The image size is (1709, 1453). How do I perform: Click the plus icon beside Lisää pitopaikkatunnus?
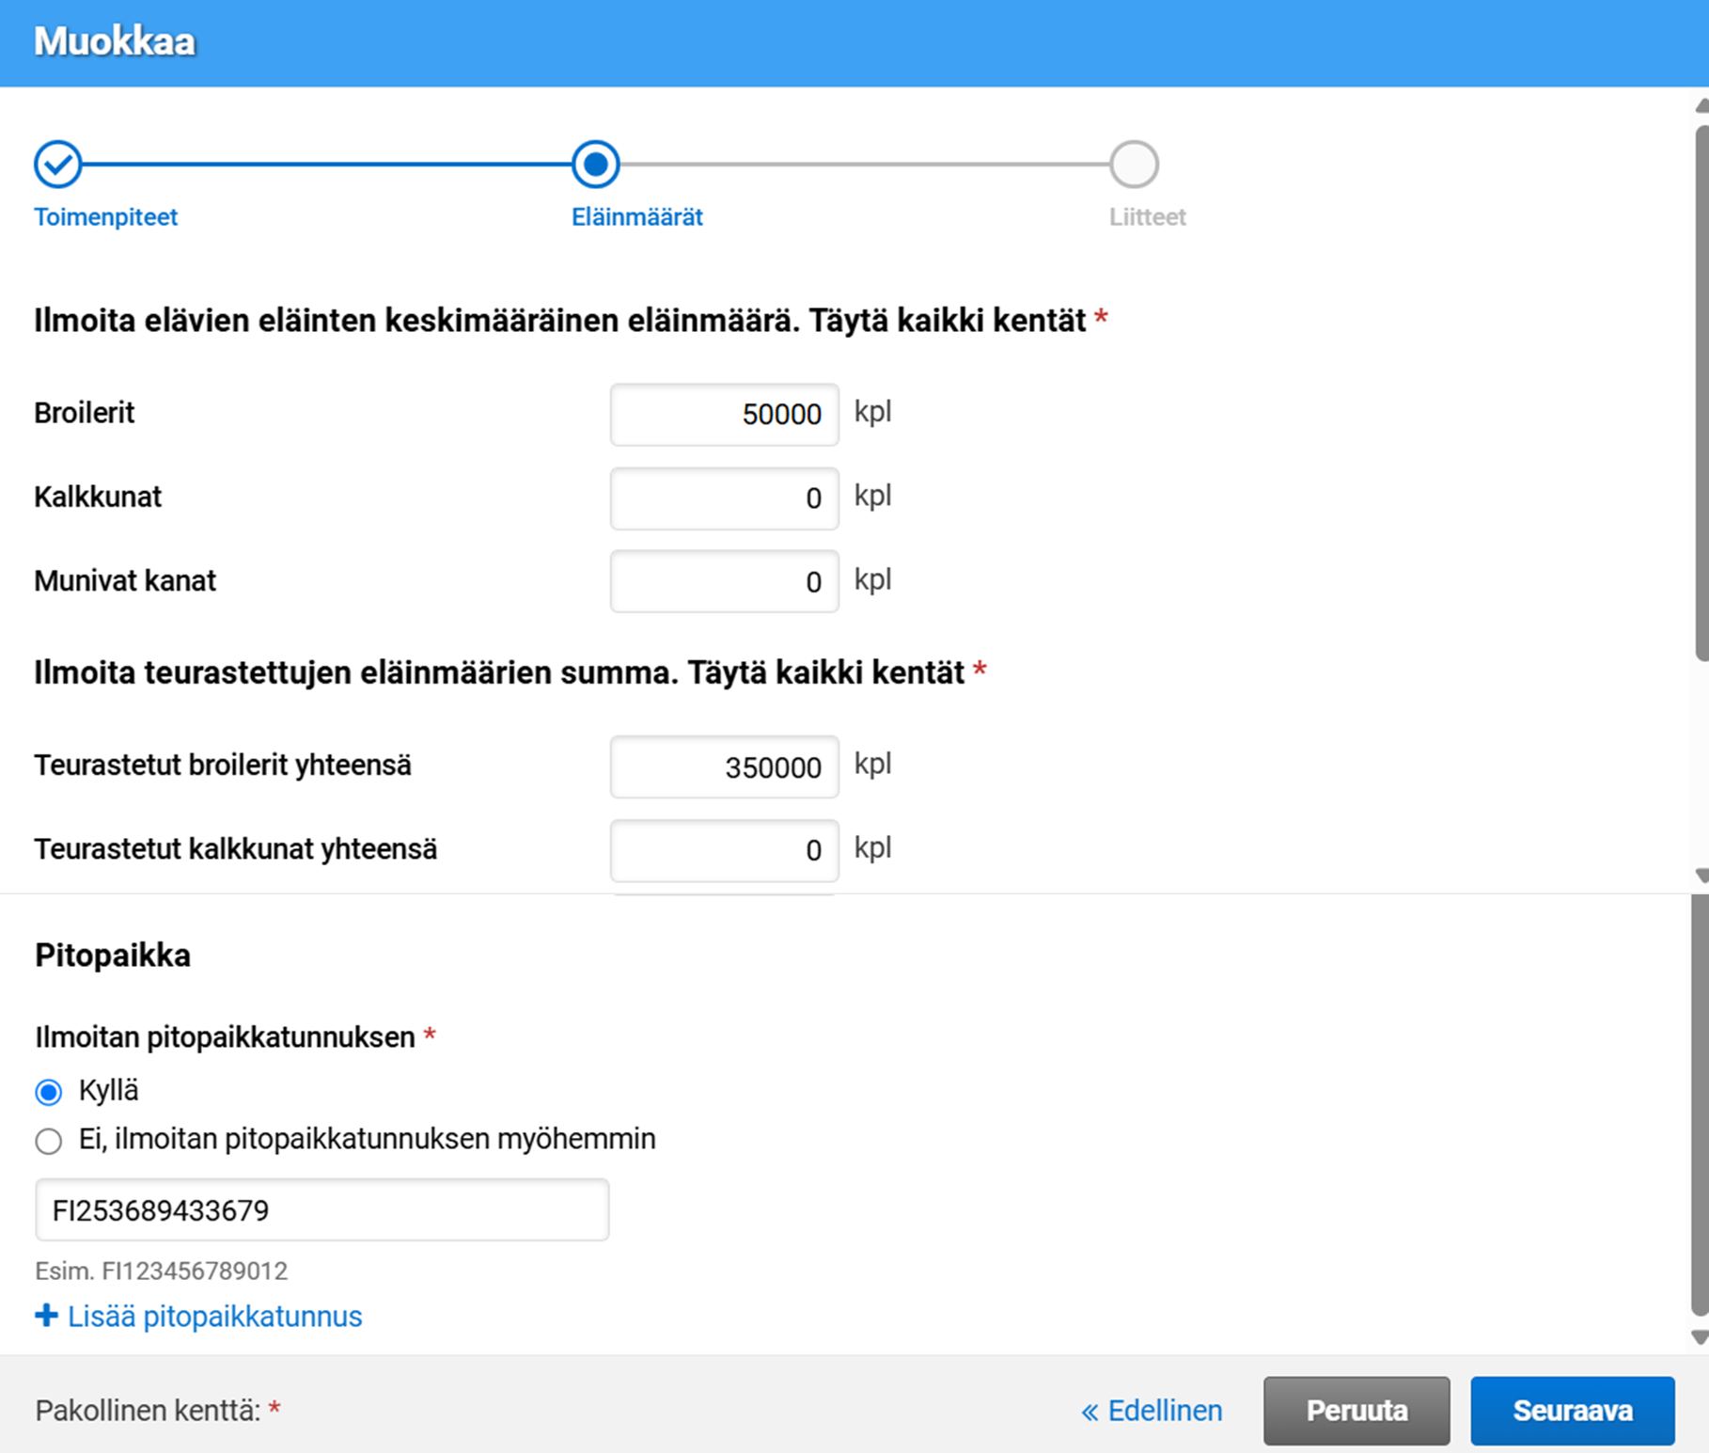[46, 1315]
